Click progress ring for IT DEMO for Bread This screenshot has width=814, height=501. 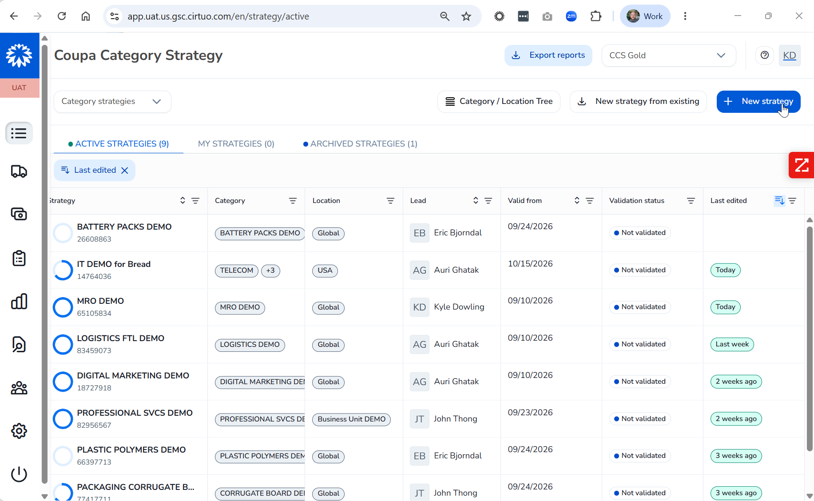click(x=63, y=270)
